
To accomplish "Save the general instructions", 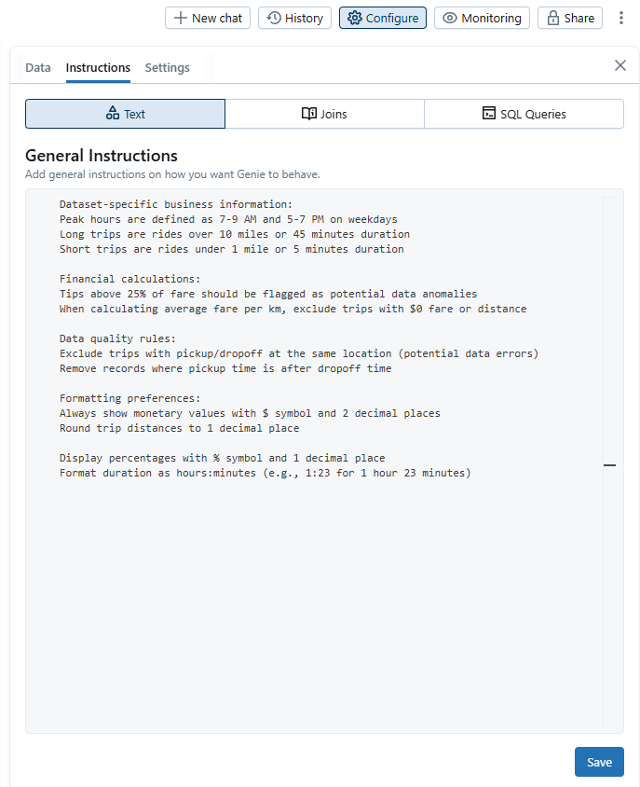I will point(599,762).
